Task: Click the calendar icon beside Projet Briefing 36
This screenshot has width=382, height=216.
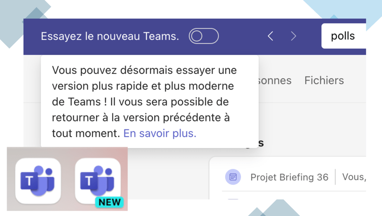Action: point(233,177)
